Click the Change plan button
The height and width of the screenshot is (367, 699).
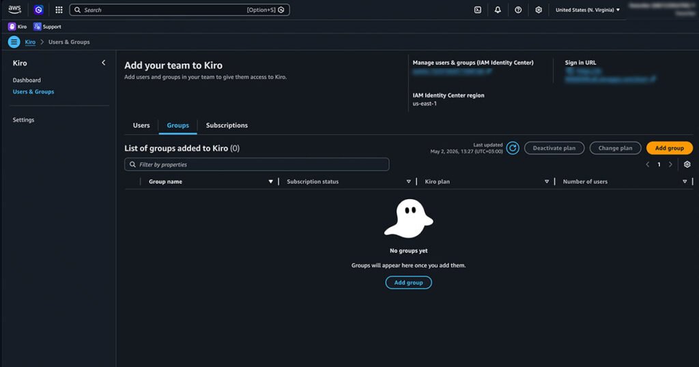point(615,148)
